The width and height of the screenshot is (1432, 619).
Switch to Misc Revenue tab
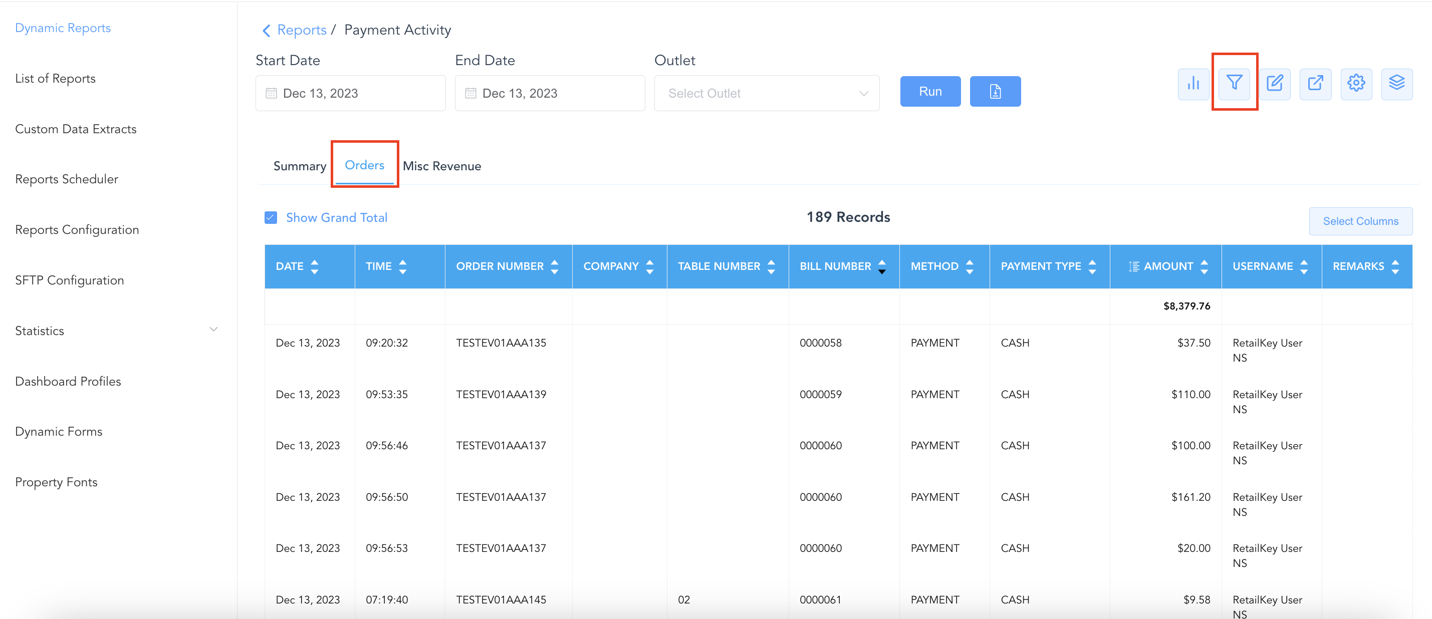(x=442, y=166)
